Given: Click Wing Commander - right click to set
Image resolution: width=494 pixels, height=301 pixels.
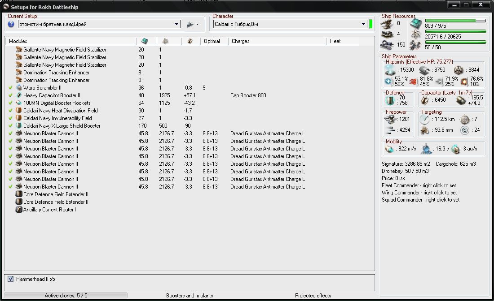Looking at the screenshot, I should click(419, 193).
